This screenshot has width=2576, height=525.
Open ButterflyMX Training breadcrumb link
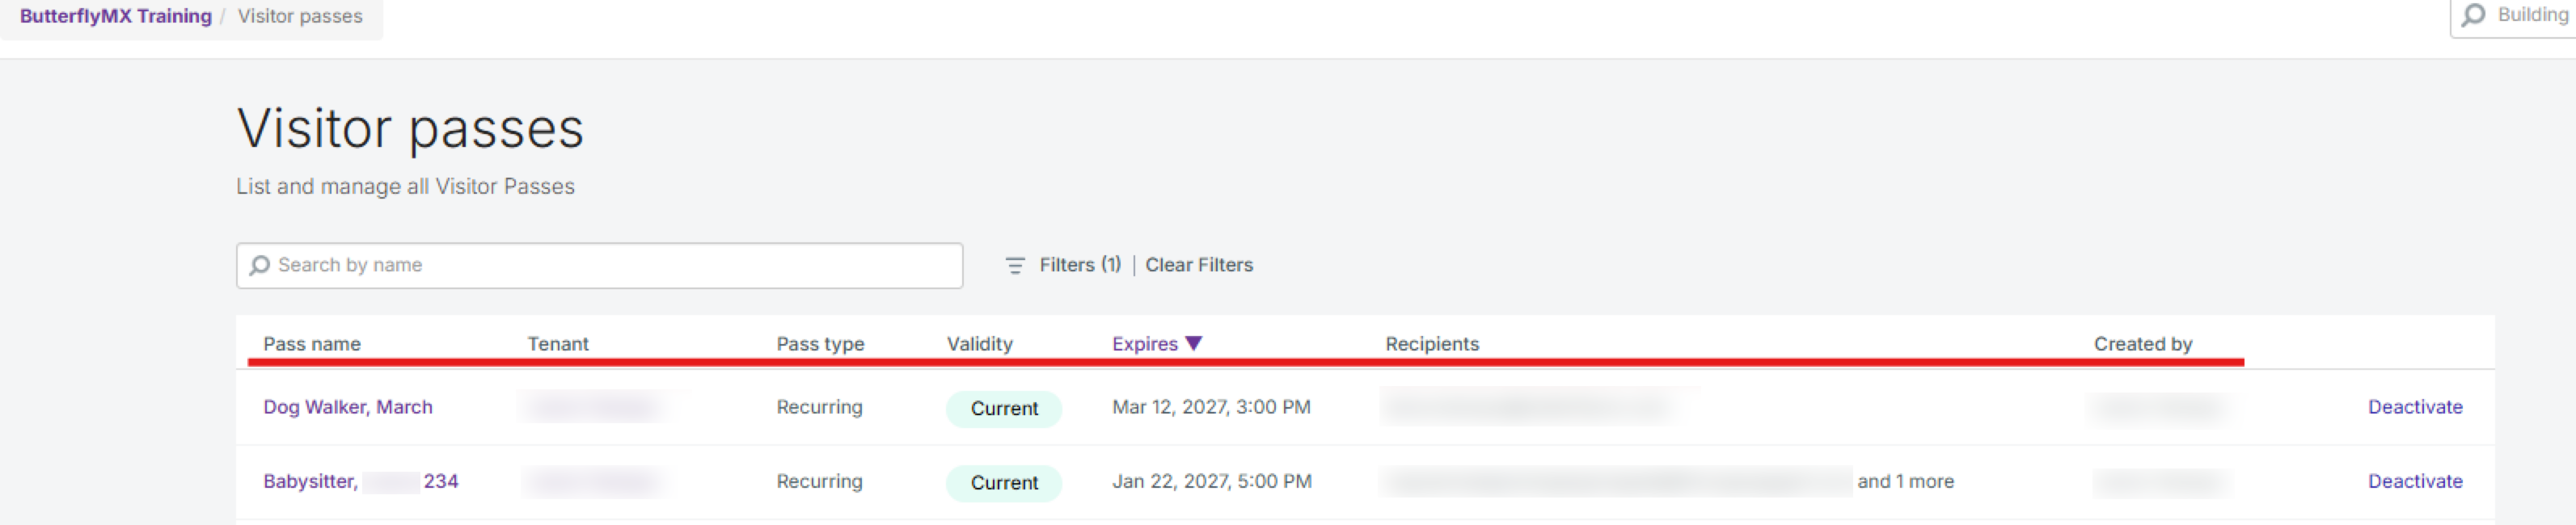(x=115, y=16)
